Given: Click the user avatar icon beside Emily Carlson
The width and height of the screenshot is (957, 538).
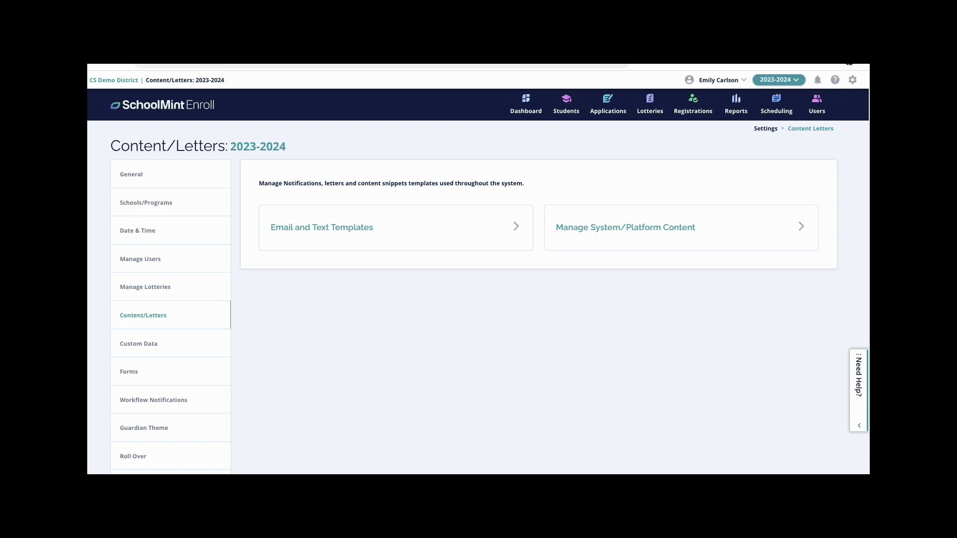Looking at the screenshot, I should point(689,80).
